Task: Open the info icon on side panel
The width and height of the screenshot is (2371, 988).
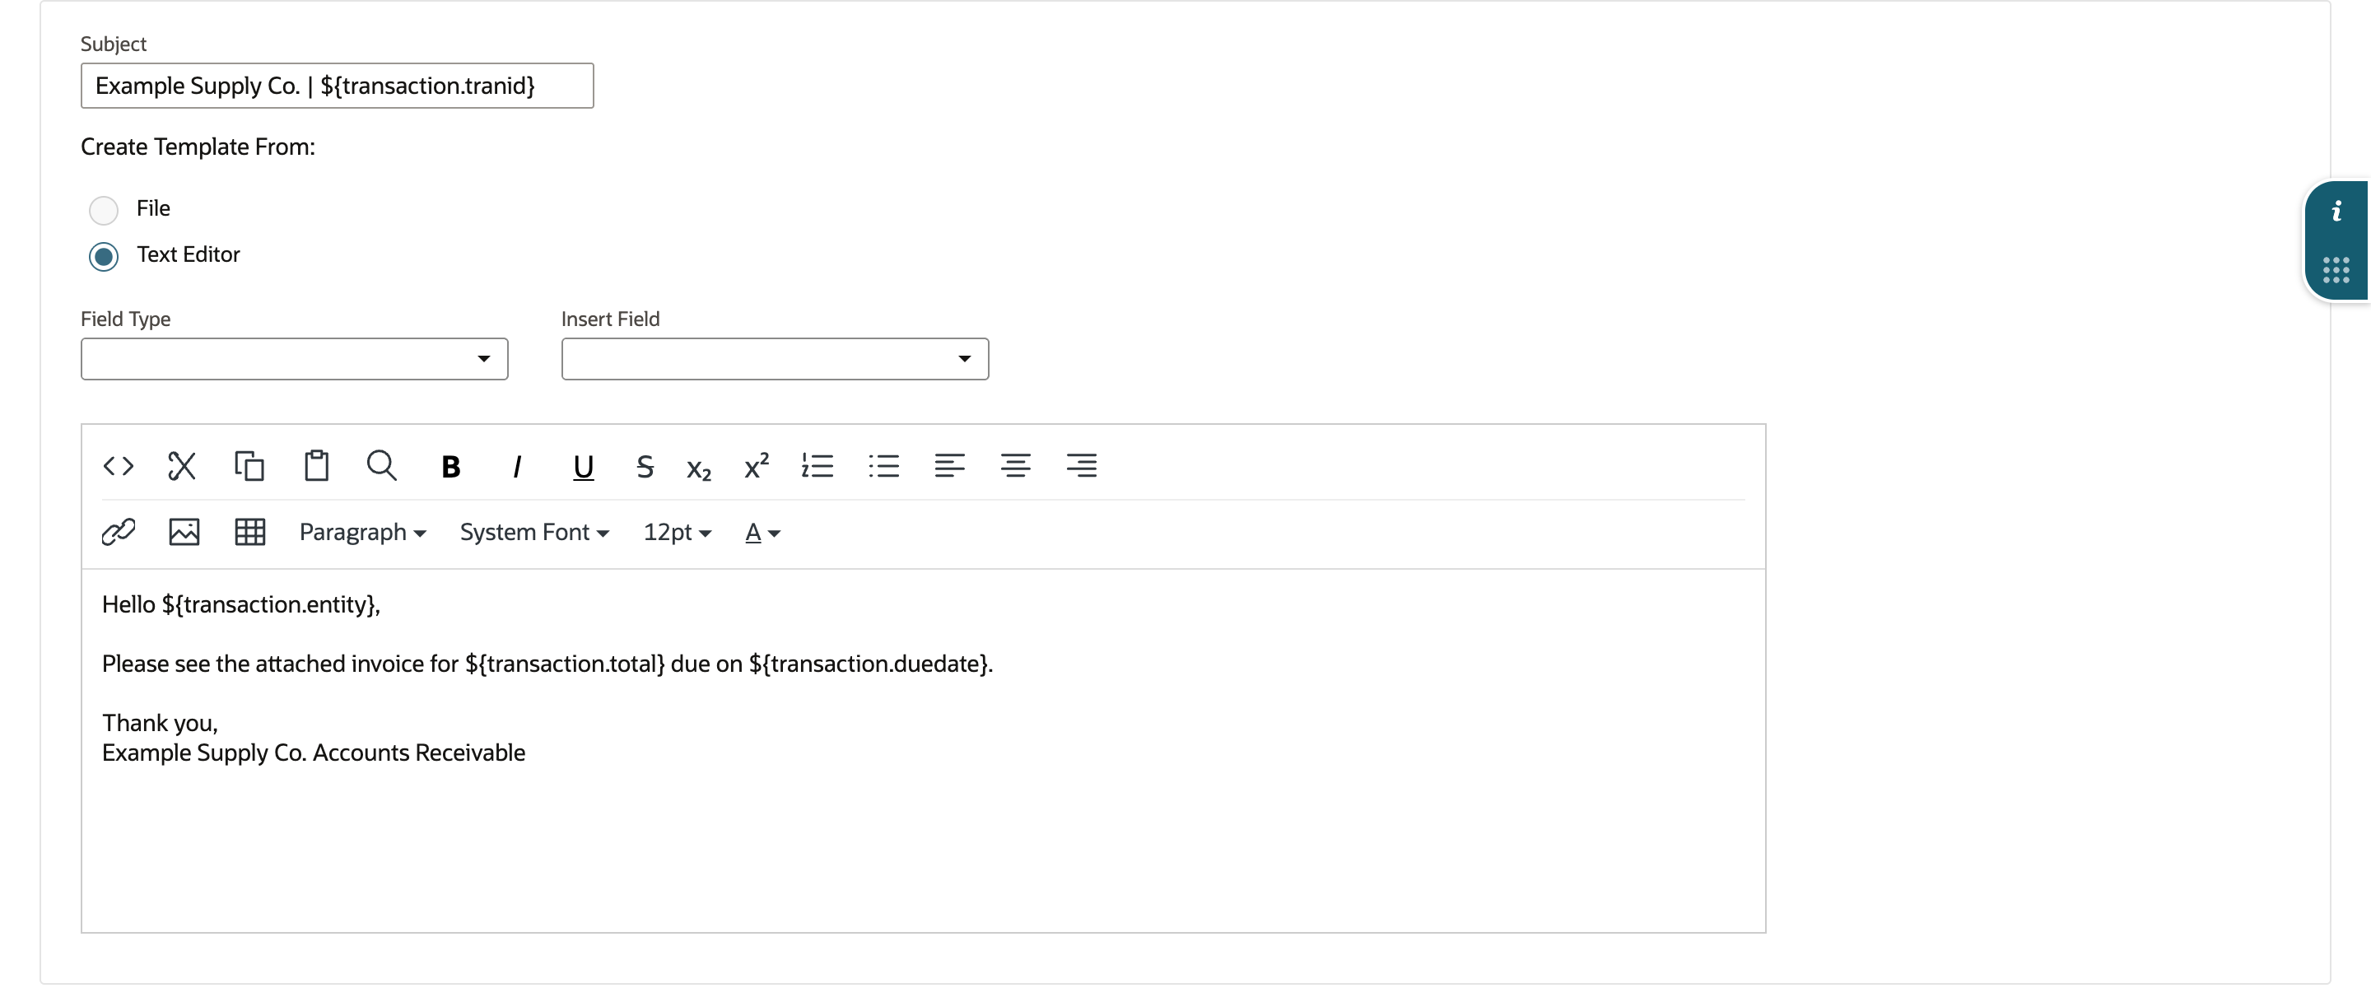Action: [x=2336, y=212]
